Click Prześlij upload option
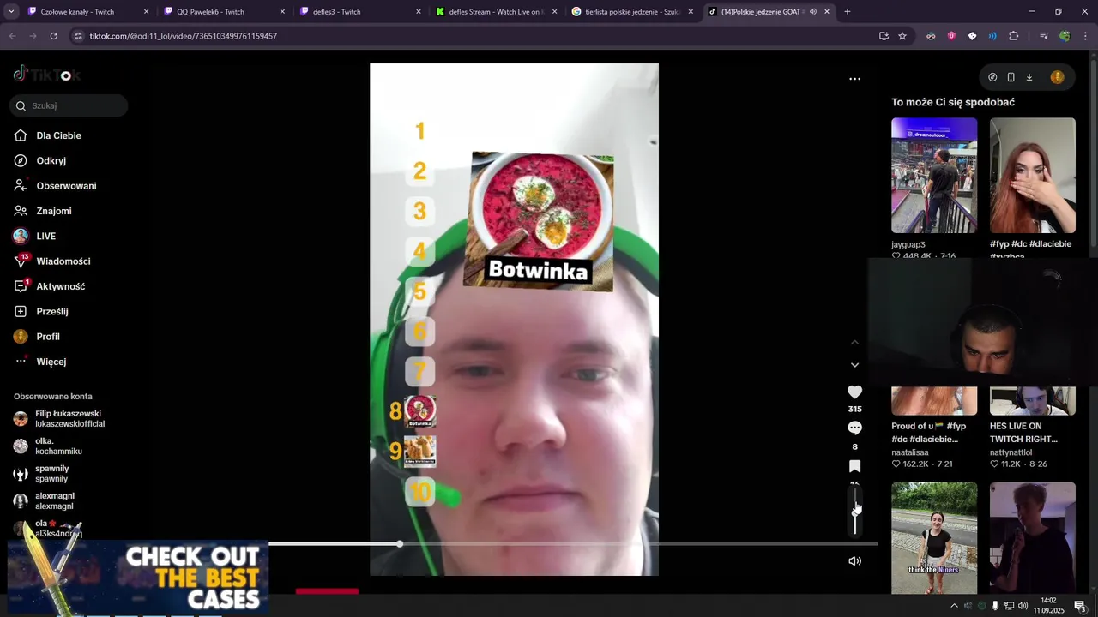The height and width of the screenshot is (617, 1098). (41, 311)
